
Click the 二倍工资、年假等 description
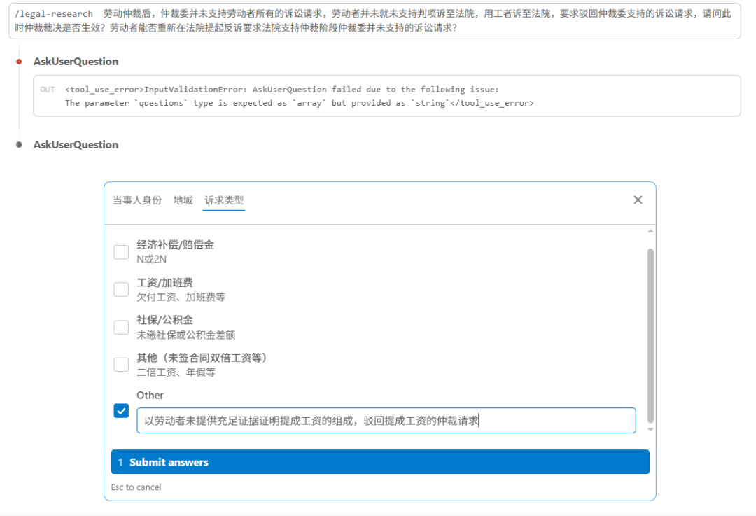tap(176, 372)
